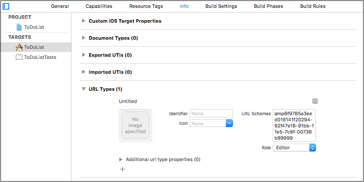Collapse the URL Types section
Image resolution: width=364 pixels, height=182 pixels.
coord(84,89)
